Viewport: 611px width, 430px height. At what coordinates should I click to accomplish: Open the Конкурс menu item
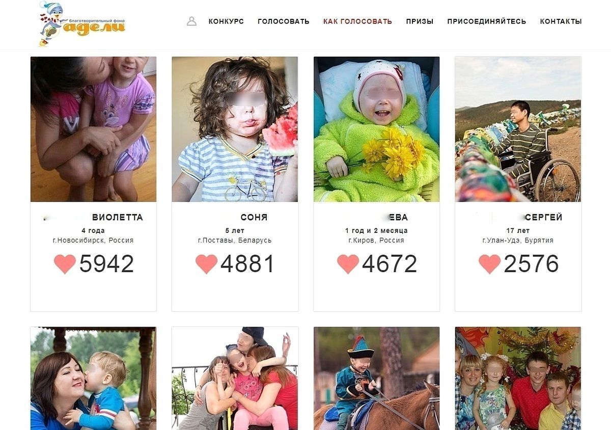(x=226, y=21)
